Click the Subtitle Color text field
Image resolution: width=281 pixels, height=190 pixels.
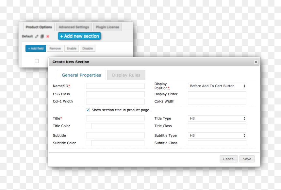pos(118,143)
